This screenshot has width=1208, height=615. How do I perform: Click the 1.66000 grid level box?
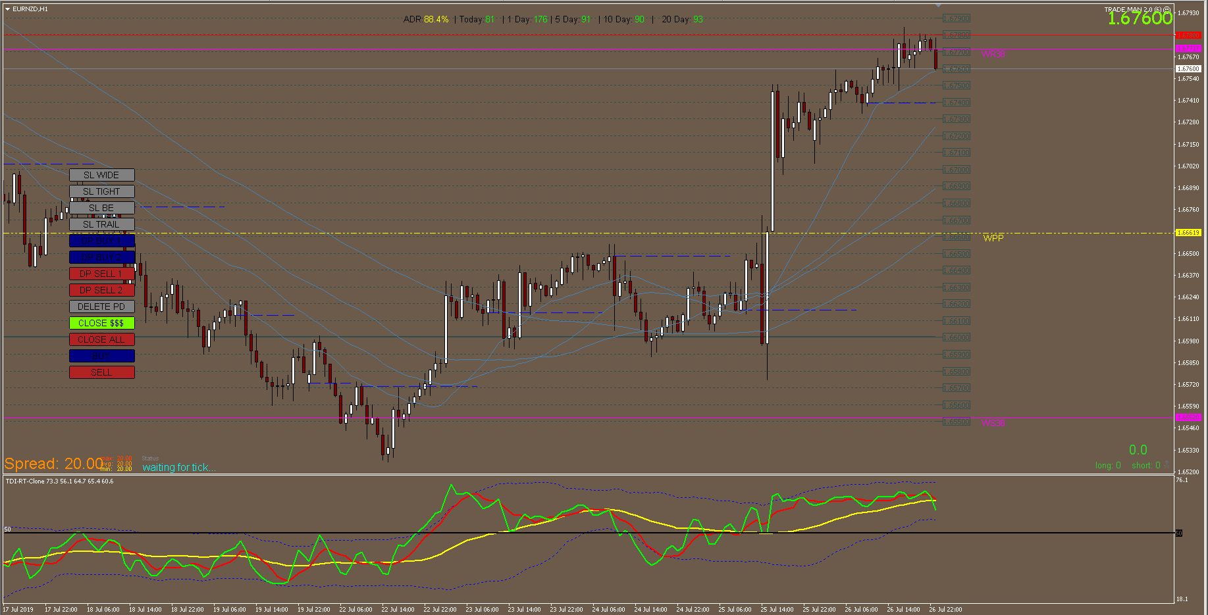coord(957,337)
